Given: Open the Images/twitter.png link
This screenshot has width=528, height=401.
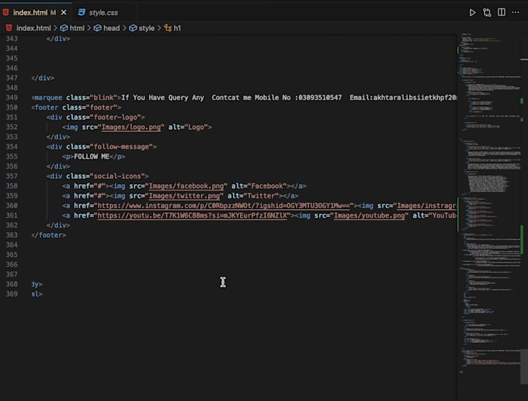Looking at the screenshot, I should click(184, 196).
